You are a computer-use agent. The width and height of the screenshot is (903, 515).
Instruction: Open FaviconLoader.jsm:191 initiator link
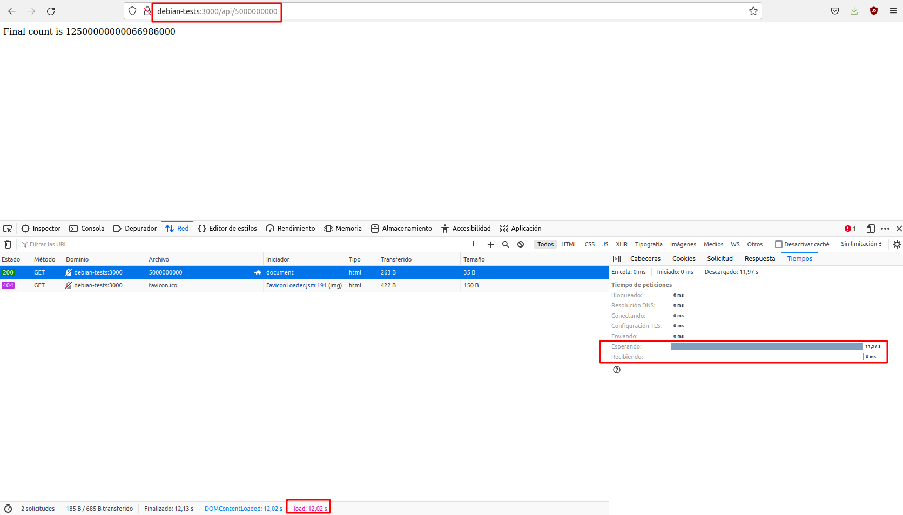tap(296, 285)
